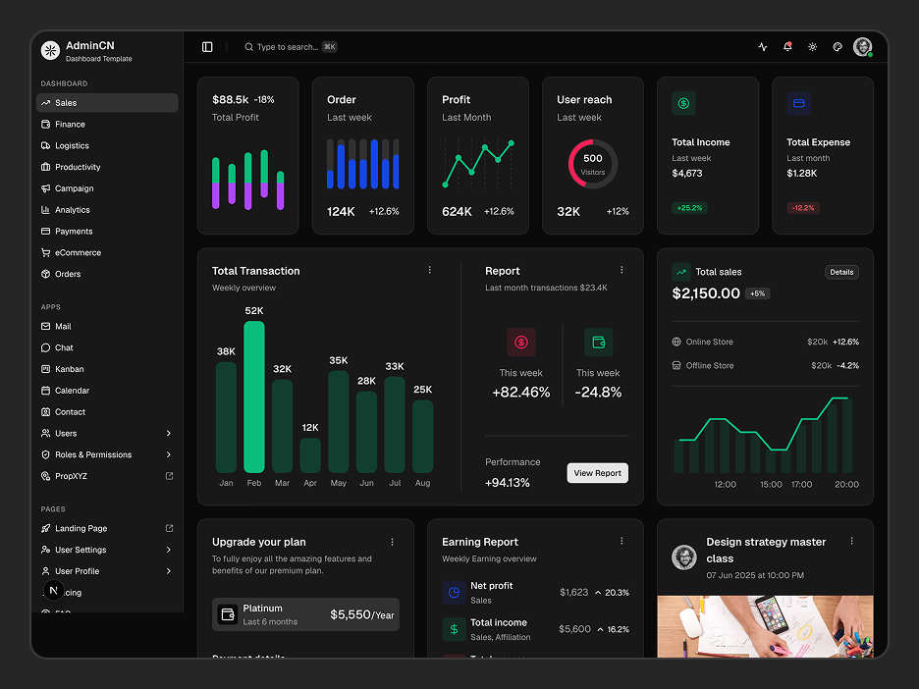The width and height of the screenshot is (919, 689).
Task: Click the master class photo thumbnail
Action: tap(765, 626)
